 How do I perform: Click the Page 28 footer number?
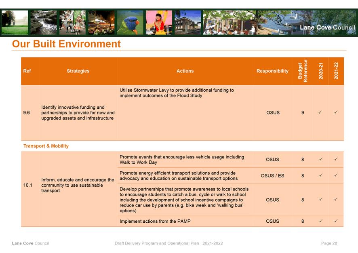pyautogui.click(x=329, y=243)
